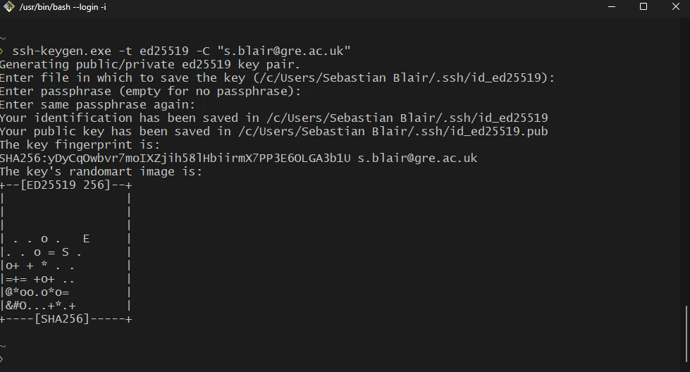
Task: Click the terminal scrollbar thumb
Action: 686,334
